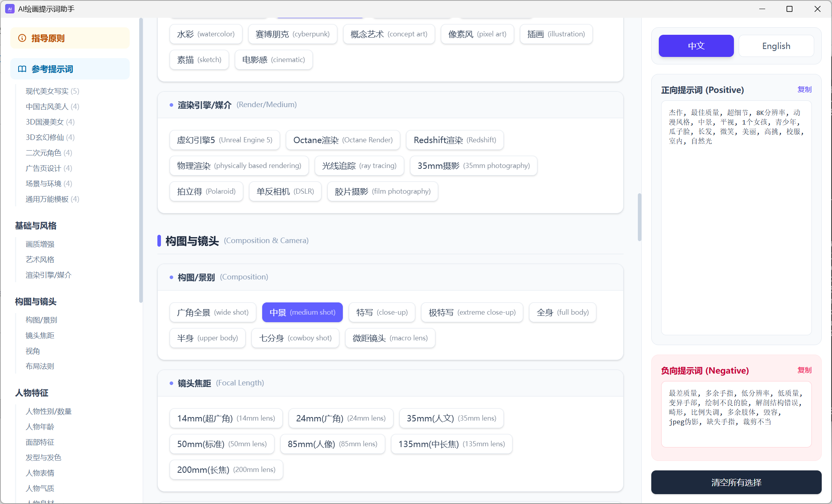Open the 参考提示词 section
This screenshot has height=504, width=832.
coord(70,69)
